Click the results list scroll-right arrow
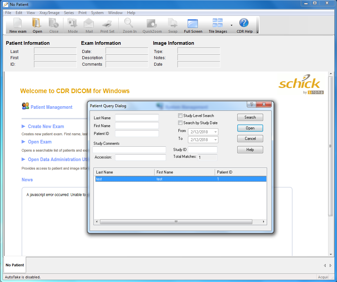 263,222
